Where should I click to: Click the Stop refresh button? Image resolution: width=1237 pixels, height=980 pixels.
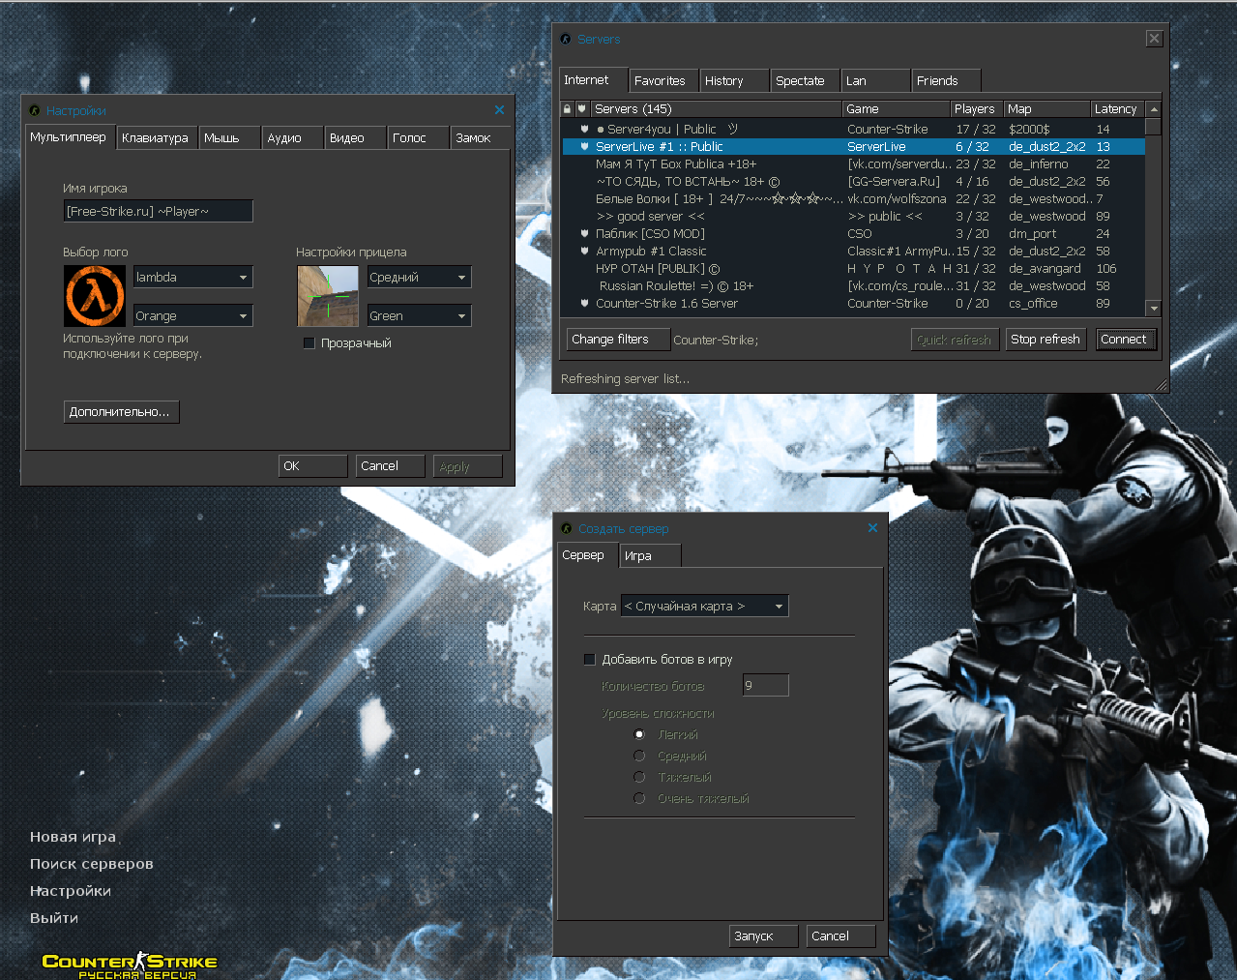[1046, 340]
